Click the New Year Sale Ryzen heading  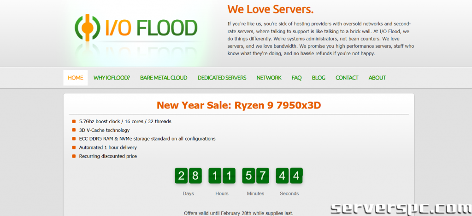(x=238, y=105)
